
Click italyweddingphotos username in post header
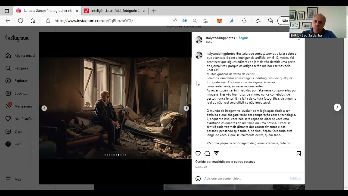220,38
